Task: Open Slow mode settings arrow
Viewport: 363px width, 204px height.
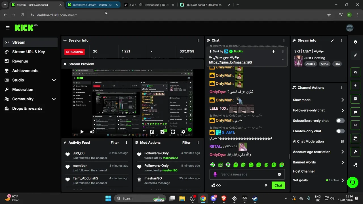Action: pyautogui.click(x=343, y=100)
